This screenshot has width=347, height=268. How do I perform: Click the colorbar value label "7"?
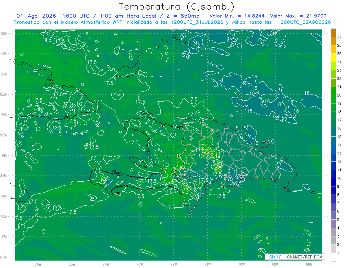pos(338,203)
